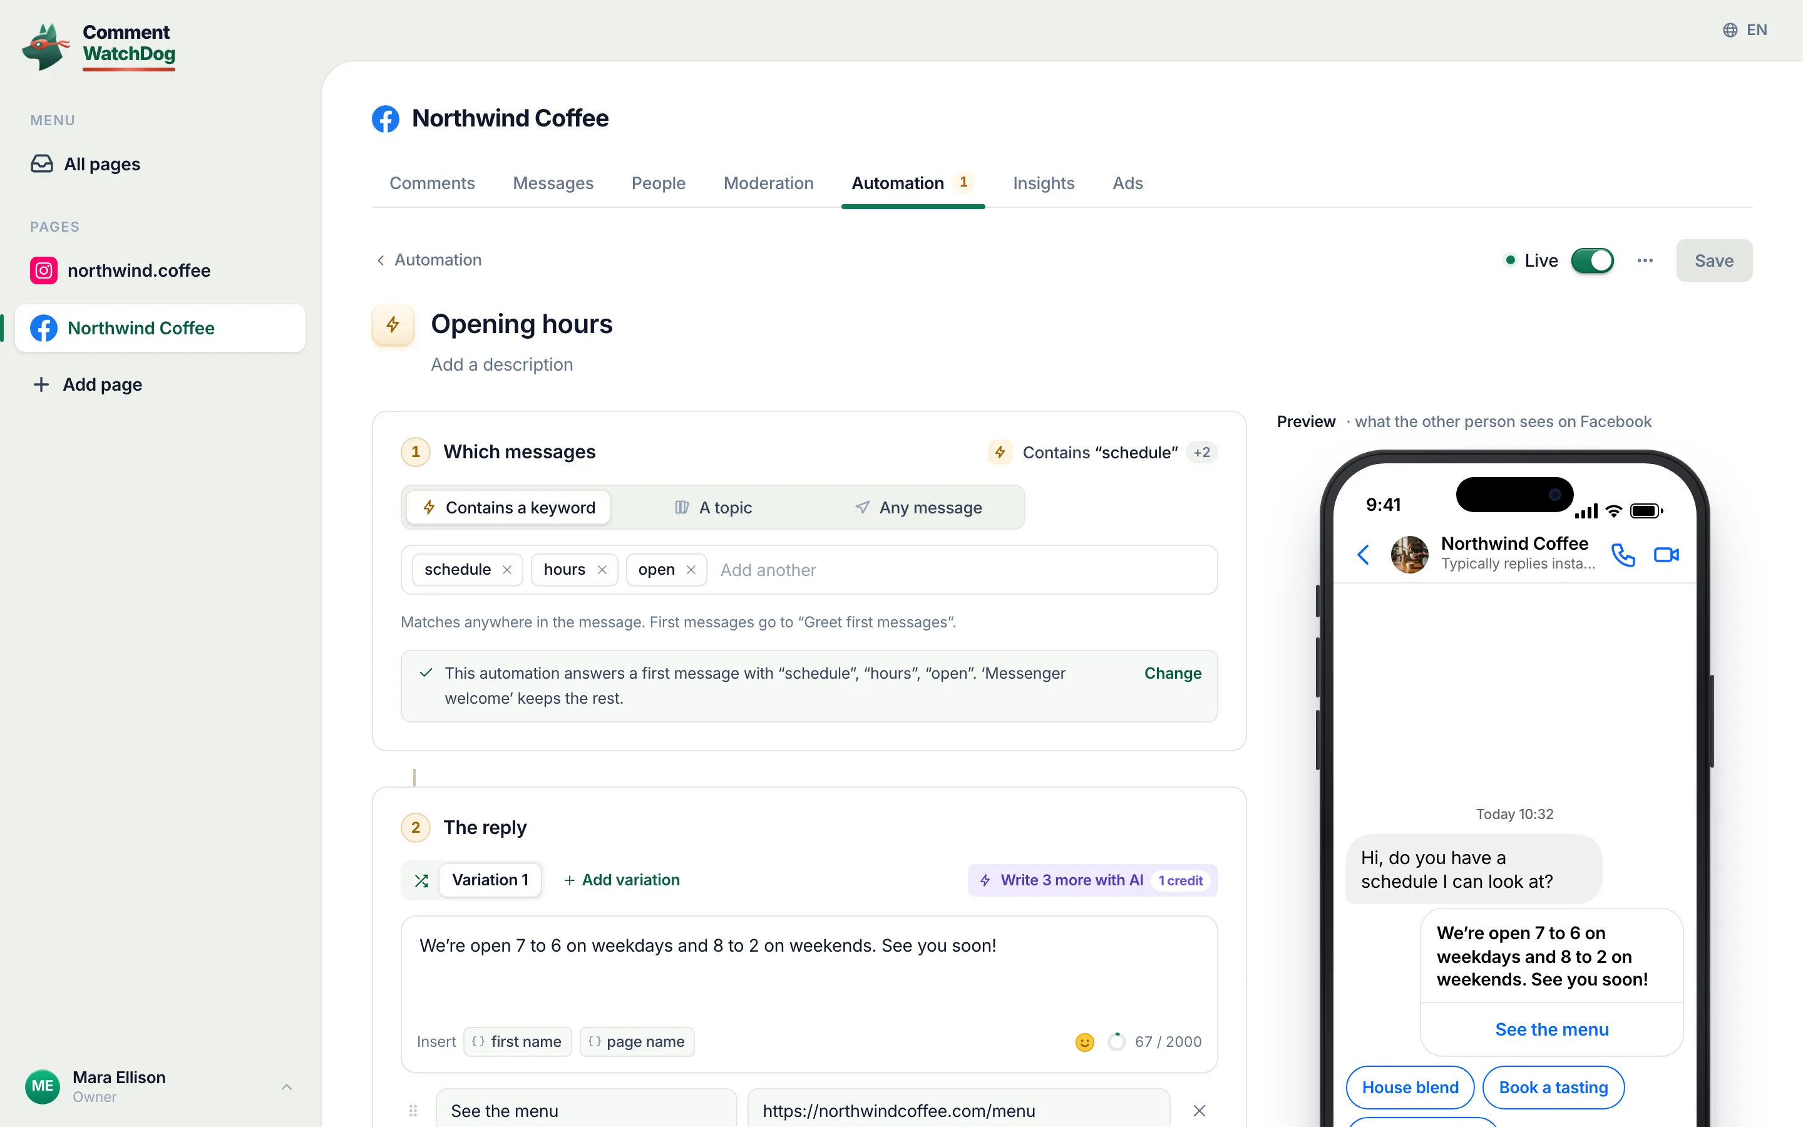
Task: Select Contains a keyword option
Action: (x=508, y=508)
